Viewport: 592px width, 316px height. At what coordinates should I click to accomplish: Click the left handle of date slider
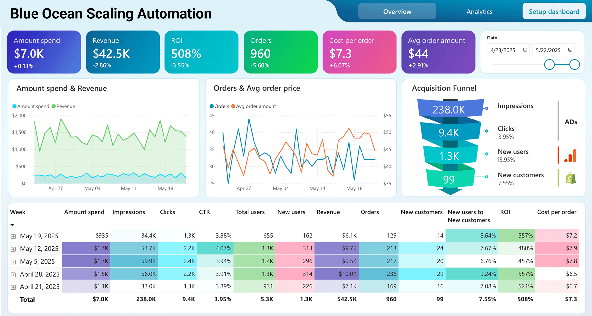tap(549, 64)
